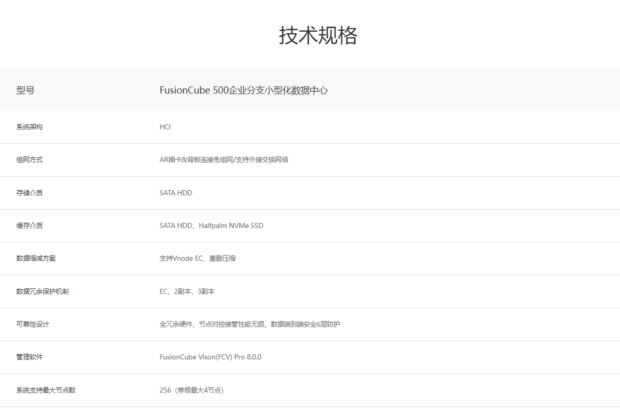The image size is (620, 410).
Task: Click the 缓存介质 row label
Action: point(30,225)
